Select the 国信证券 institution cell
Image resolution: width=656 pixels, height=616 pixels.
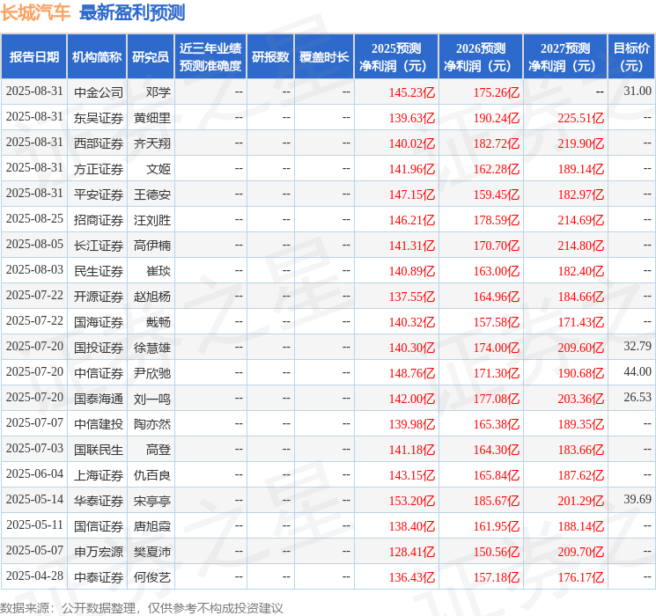click(99, 526)
